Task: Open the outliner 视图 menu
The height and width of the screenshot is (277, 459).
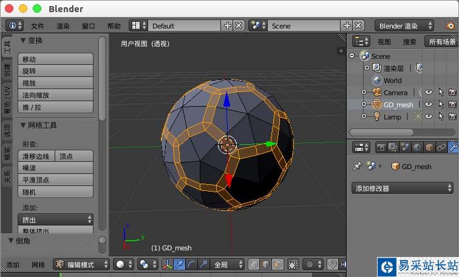Action: coord(384,42)
